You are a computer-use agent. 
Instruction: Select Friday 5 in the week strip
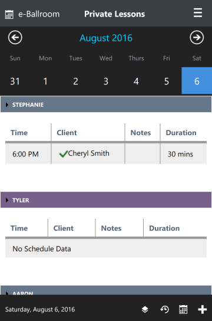(x=167, y=81)
